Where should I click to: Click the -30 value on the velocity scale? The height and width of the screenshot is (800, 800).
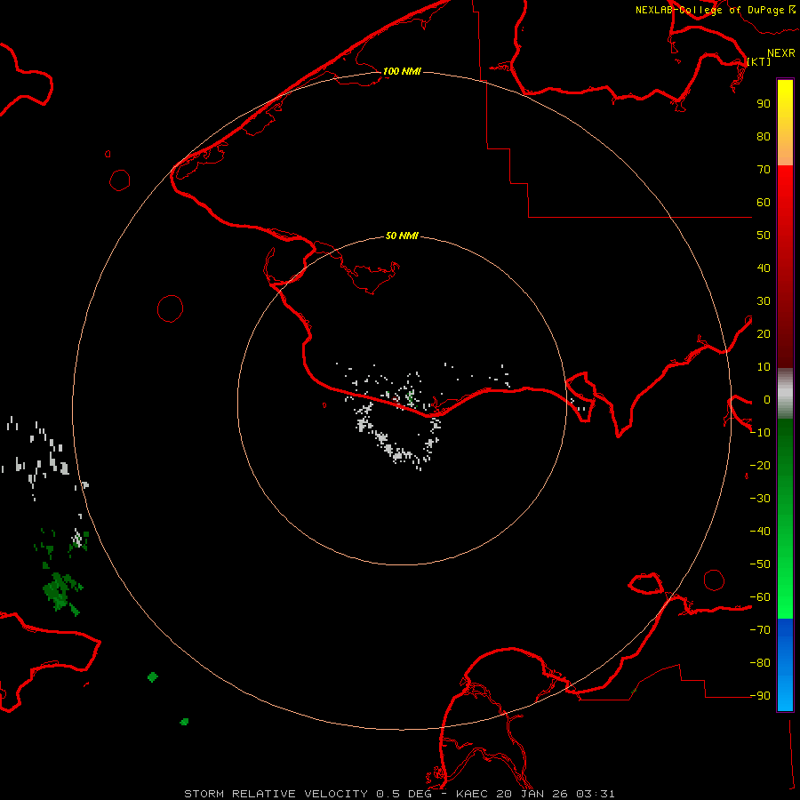(760, 499)
